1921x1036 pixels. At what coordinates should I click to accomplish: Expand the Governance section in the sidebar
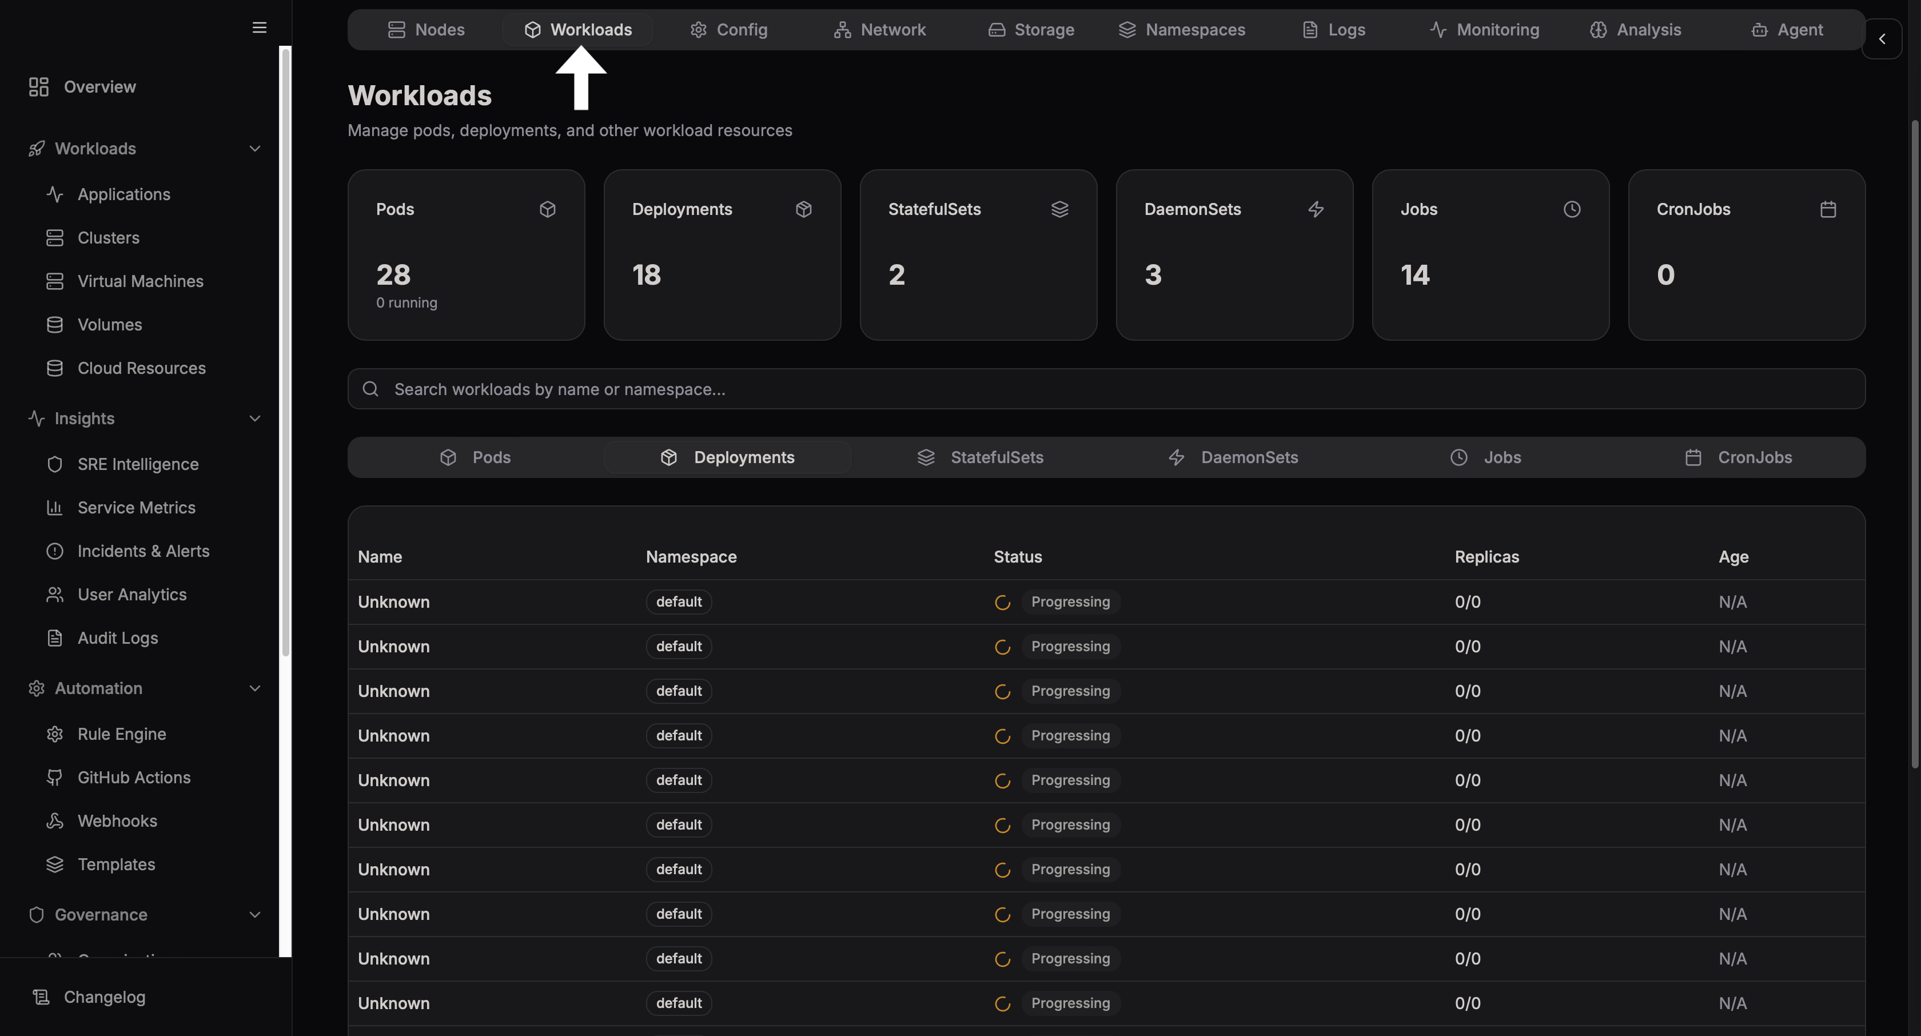pyautogui.click(x=255, y=914)
